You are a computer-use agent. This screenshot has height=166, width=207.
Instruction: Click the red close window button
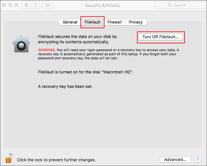[4, 5]
